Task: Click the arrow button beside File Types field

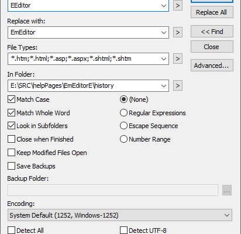Action: coord(178,58)
